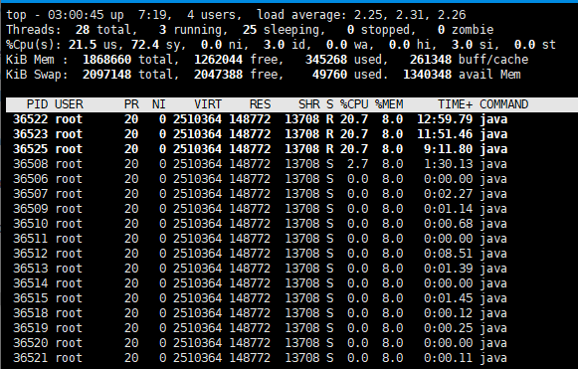Screen dimensions: 578x369
Task: Click the 72.4 sy CPU value
Action: click(145, 45)
